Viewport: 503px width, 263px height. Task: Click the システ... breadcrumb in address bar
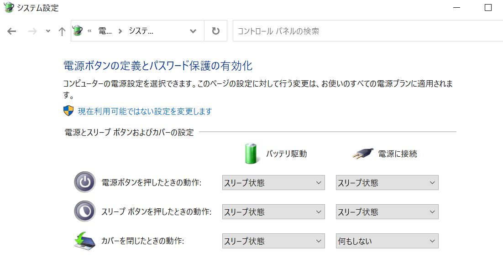point(141,31)
